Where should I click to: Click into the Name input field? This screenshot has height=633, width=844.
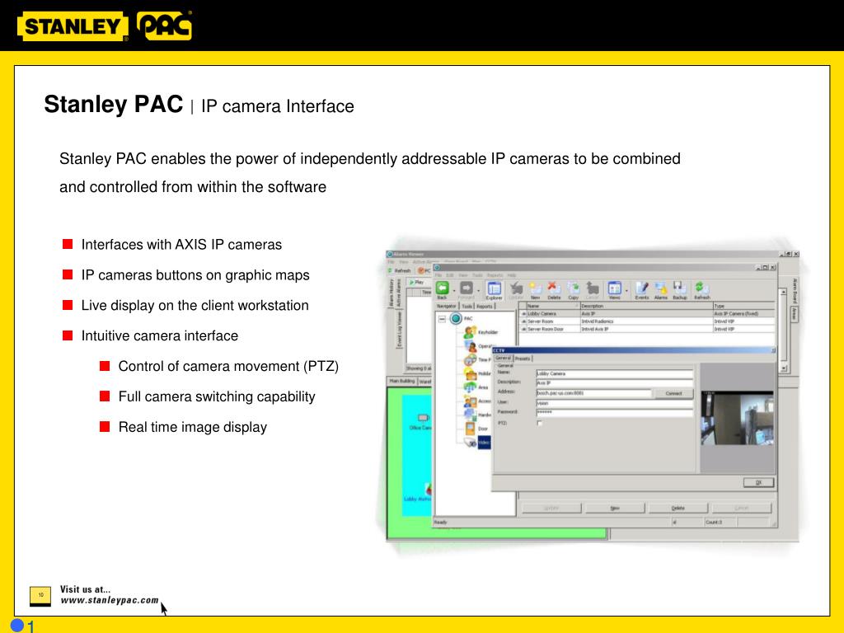pyautogui.click(x=614, y=373)
